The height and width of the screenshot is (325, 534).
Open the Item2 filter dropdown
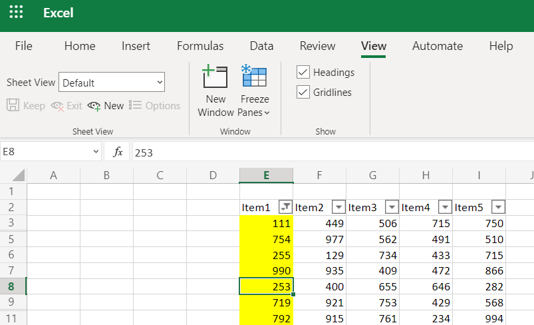pyautogui.click(x=338, y=207)
